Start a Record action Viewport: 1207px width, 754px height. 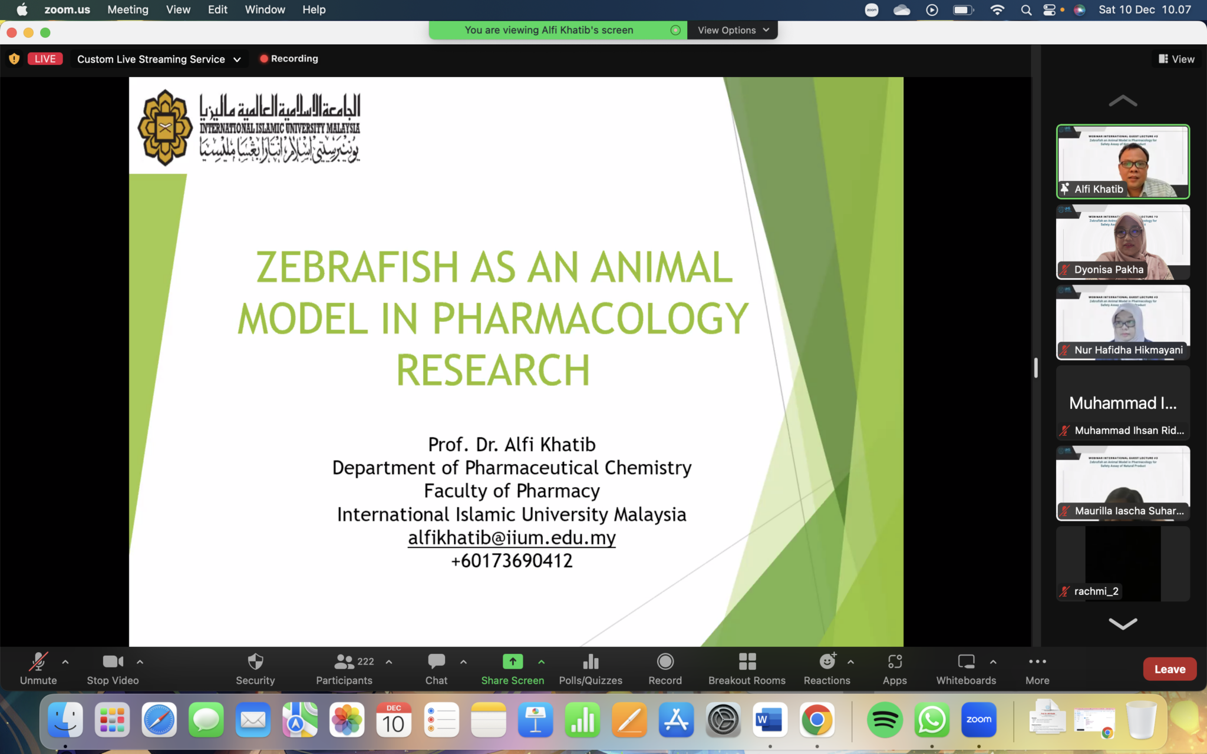click(x=664, y=669)
